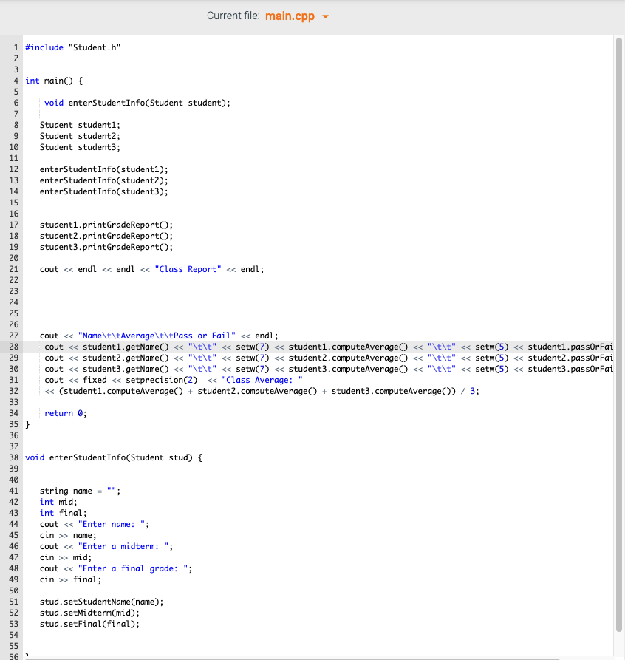Click 'stud.setFinal(final);' line
The height and width of the screenshot is (660, 625).
pos(89,624)
